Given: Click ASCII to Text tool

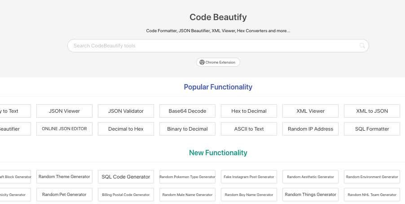Looking at the screenshot, I should coord(249,129).
